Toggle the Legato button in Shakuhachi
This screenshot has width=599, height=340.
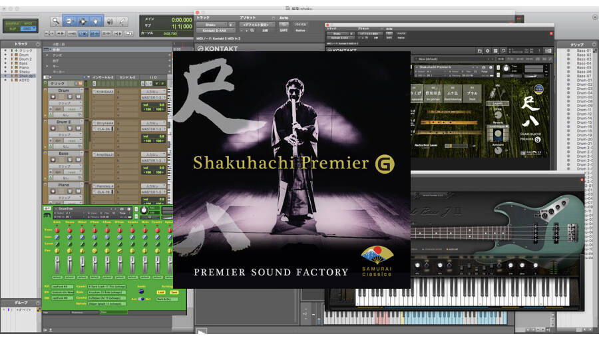(497, 104)
